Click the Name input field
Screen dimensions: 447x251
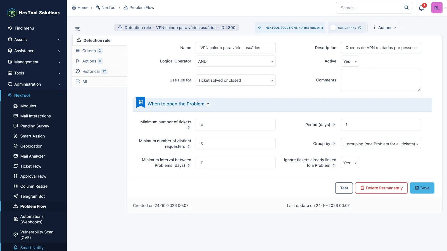(x=236, y=48)
